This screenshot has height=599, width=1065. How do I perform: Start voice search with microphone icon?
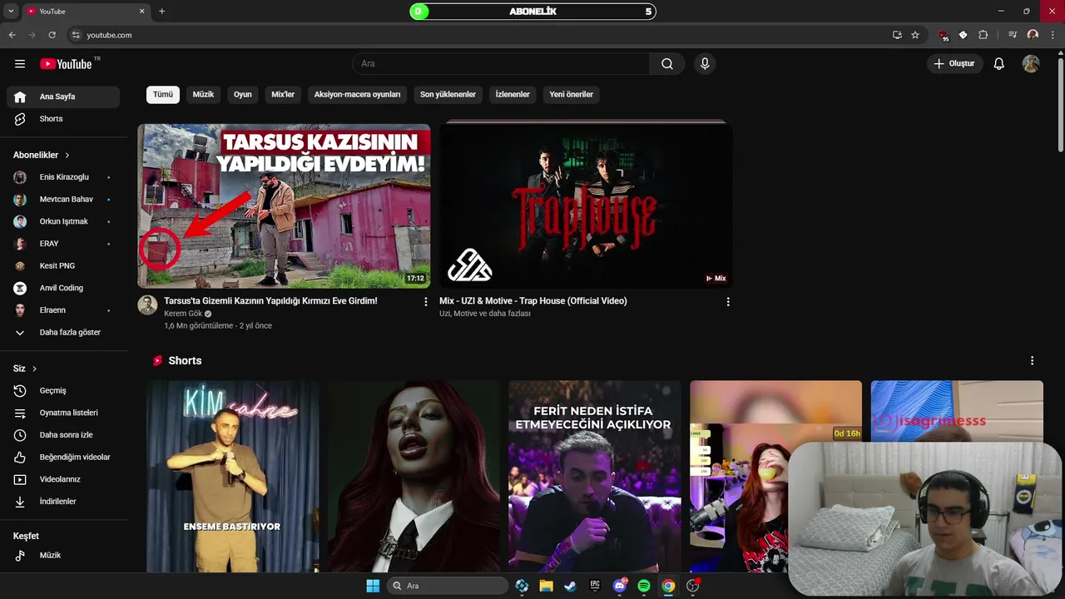705,64
